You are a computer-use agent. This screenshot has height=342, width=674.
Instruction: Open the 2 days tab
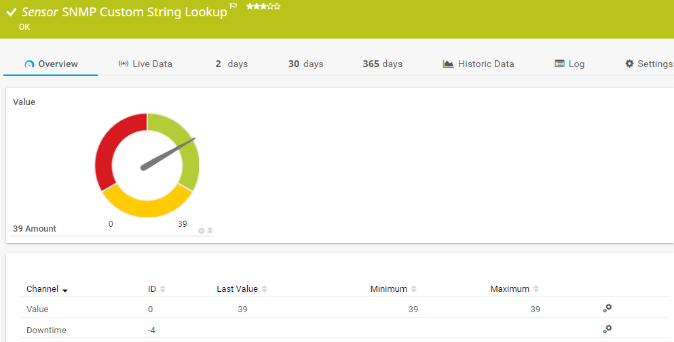point(231,64)
